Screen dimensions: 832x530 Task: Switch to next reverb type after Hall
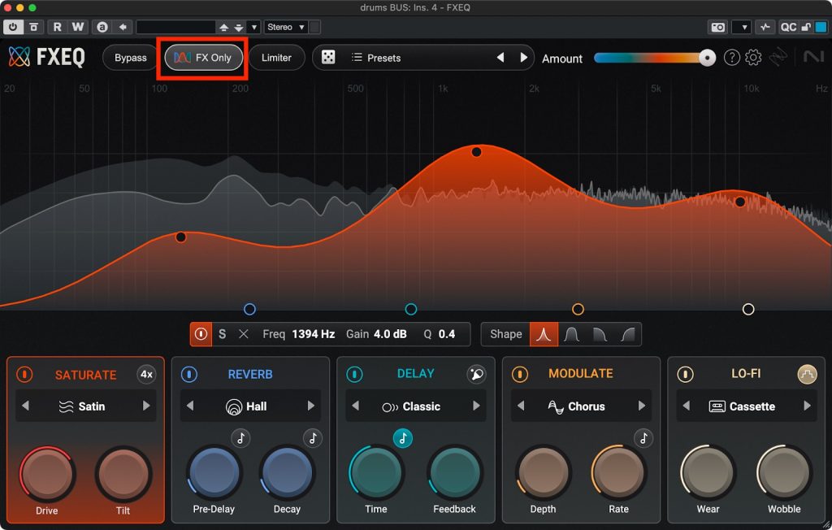(311, 406)
